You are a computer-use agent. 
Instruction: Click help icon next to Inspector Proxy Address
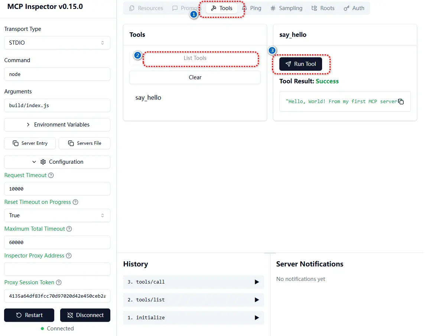69,256
